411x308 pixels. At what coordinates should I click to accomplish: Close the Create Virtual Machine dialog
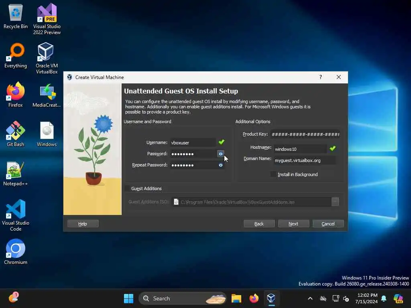coord(339,77)
